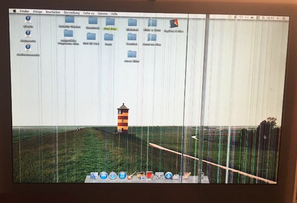Screen dimensions: 297x203
Task: Select the Peter Alias folder
Action: (x=110, y=22)
